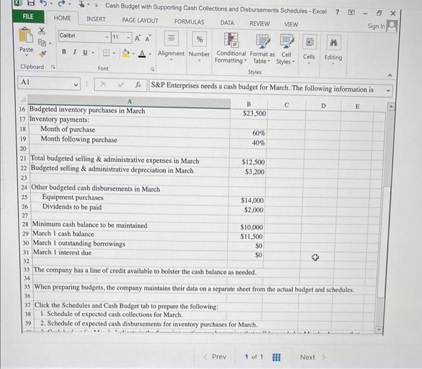Switch to the REVIEW tab
The width and height of the screenshot is (422, 369).
point(259,23)
